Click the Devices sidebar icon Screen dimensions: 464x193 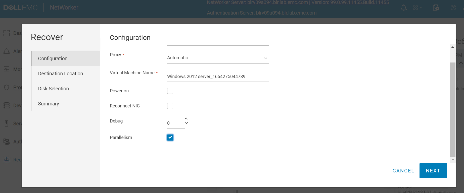point(7,105)
